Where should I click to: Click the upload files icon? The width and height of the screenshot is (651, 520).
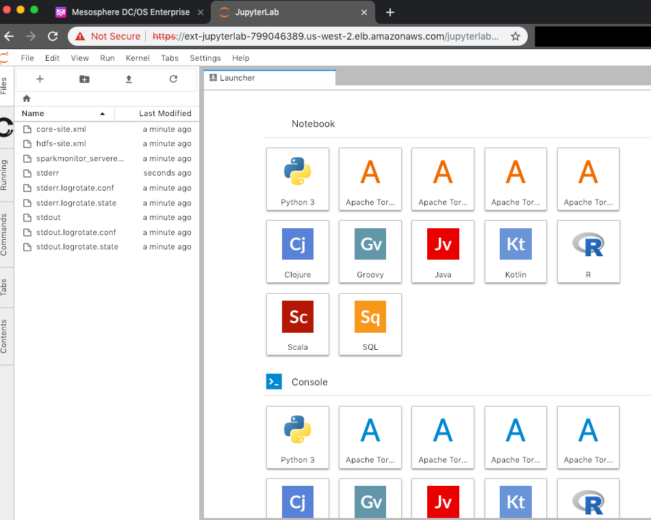129,79
